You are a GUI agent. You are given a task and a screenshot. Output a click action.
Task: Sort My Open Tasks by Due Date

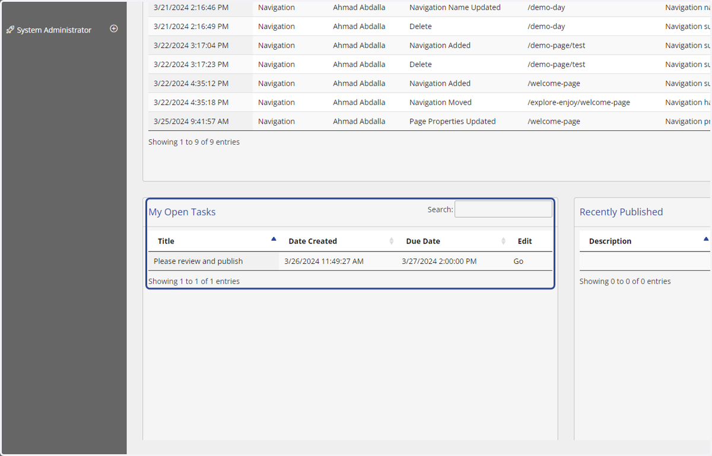click(x=452, y=241)
